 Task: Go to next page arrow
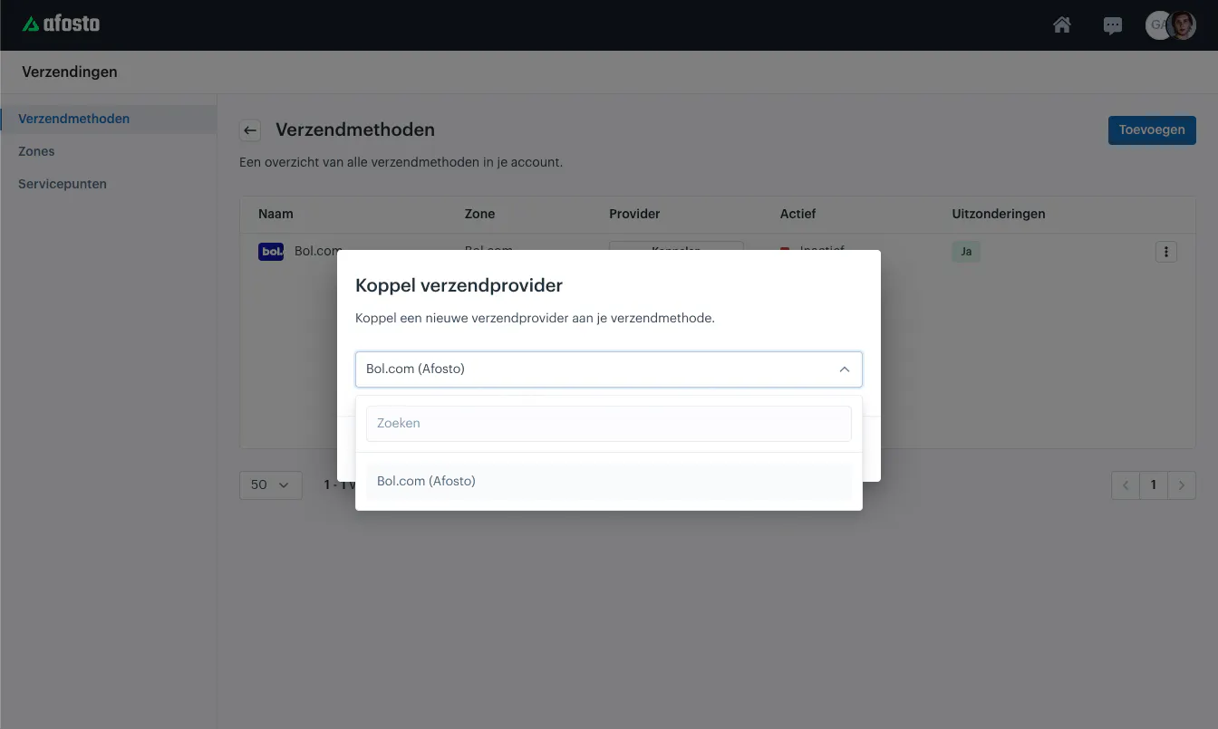coord(1182,485)
